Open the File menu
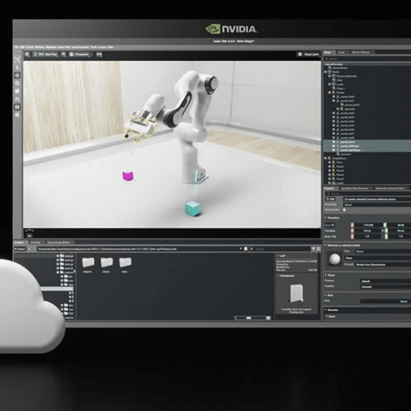The width and height of the screenshot is (411, 411). tap(17, 47)
